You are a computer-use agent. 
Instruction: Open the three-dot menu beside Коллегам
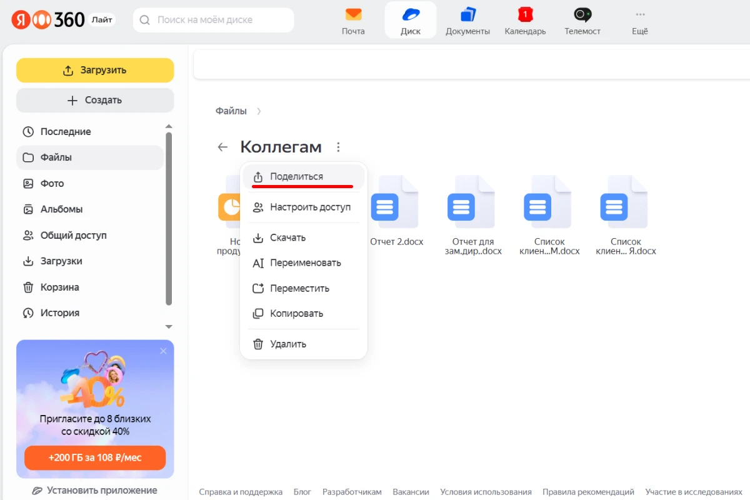tap(338, 147)
